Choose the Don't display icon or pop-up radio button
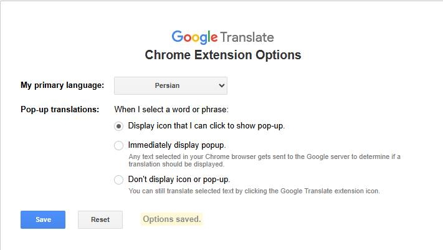 (x=119, y=180)
